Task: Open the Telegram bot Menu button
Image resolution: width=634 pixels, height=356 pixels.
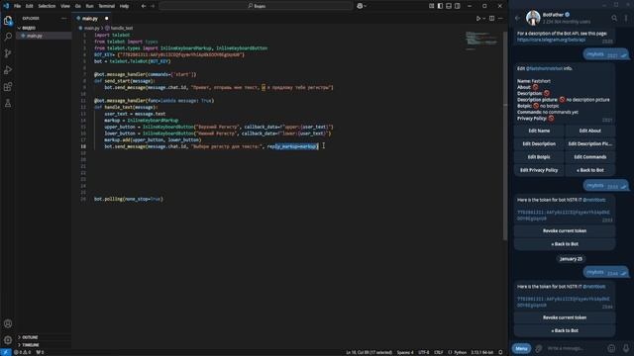Action: (521, 348)
